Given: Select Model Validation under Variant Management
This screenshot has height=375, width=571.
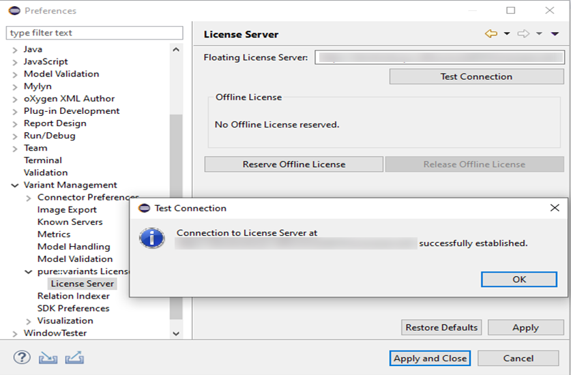Looking at the screenshot, I should [x=75, y=259].
